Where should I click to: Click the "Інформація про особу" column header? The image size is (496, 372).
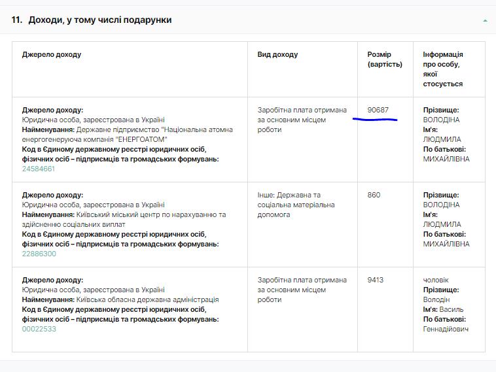coord(443,69)
